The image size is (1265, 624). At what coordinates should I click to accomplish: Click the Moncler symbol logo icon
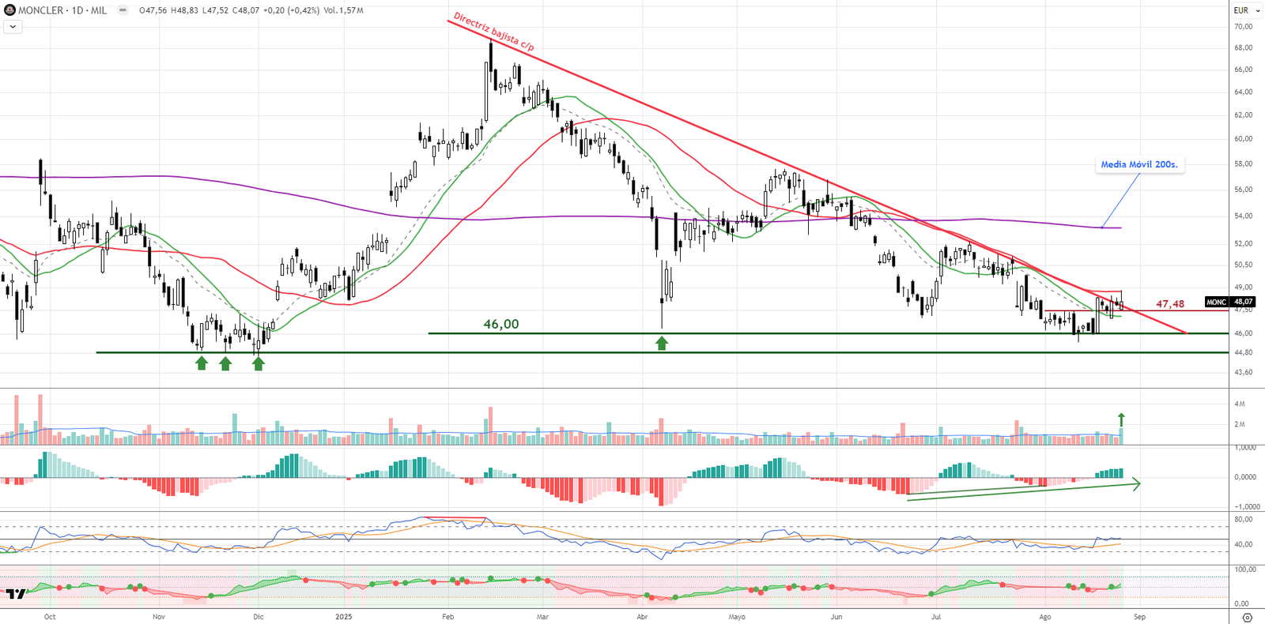[9, 10]
